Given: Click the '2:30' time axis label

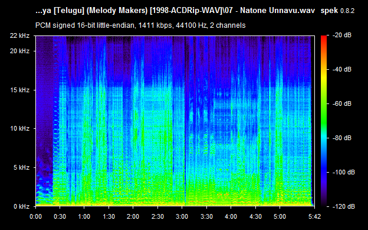Looking at the screenshot, I should pos(157,216).
